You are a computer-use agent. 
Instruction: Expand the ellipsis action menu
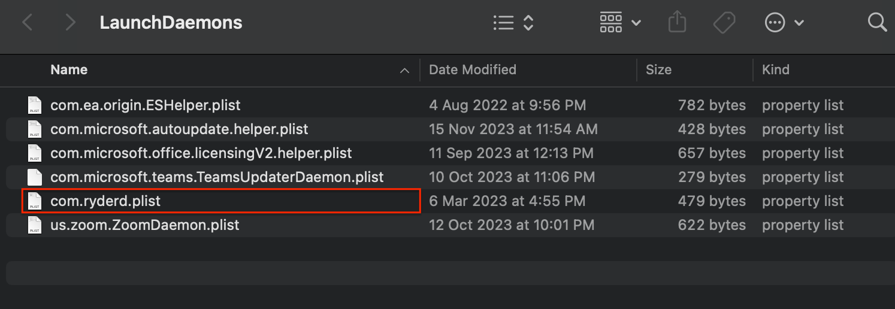coord(784,23)
